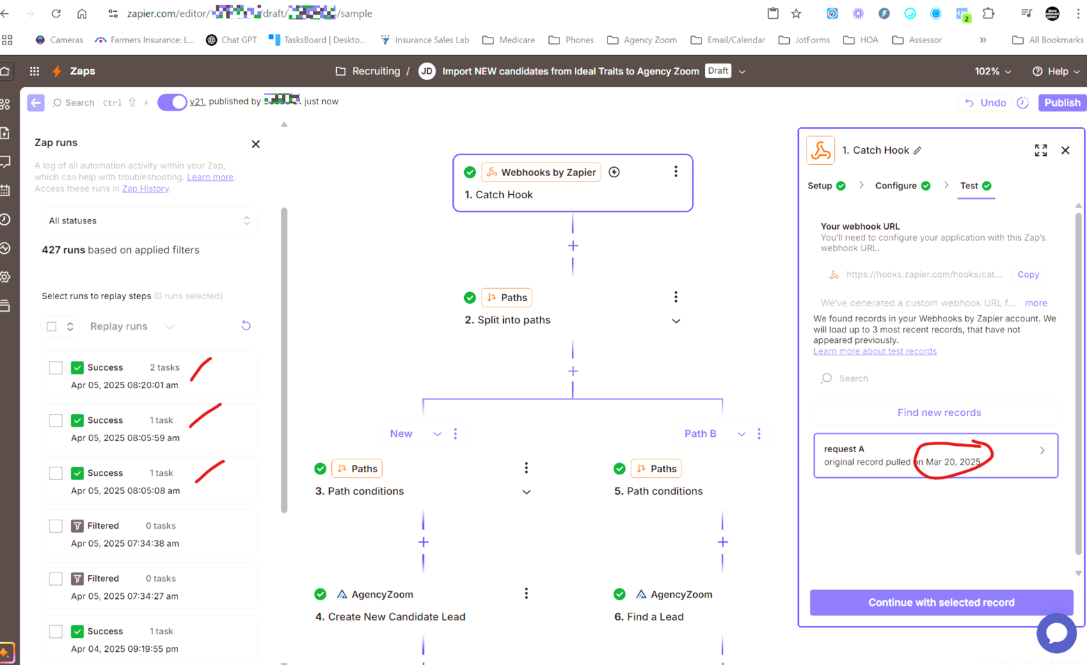Expand the request A record chevron
1087x665 pixels.
click(1042, 450)
